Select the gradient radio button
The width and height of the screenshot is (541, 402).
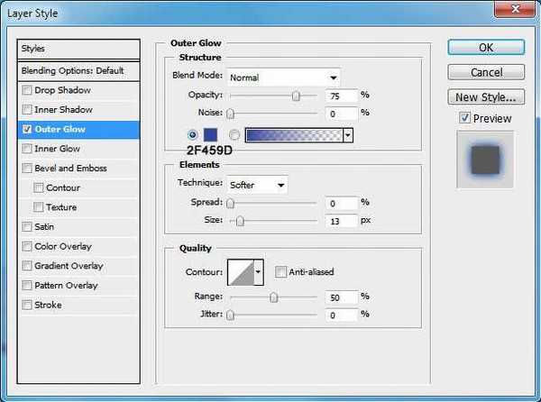point(234,135)
